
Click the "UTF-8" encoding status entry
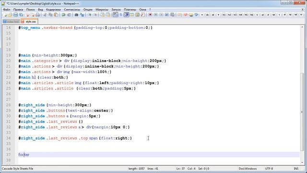click(269, 169)
